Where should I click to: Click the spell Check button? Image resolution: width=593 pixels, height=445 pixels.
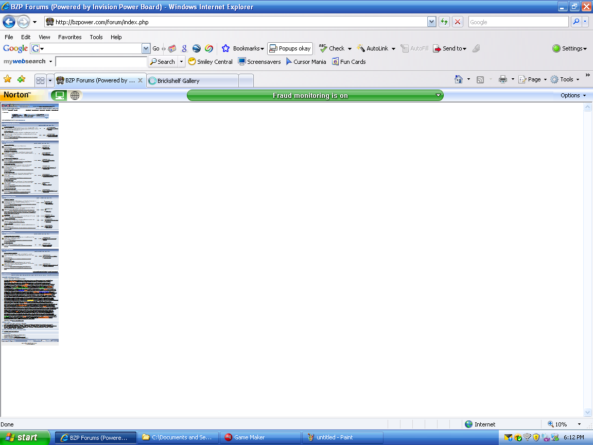click(332, 48)
